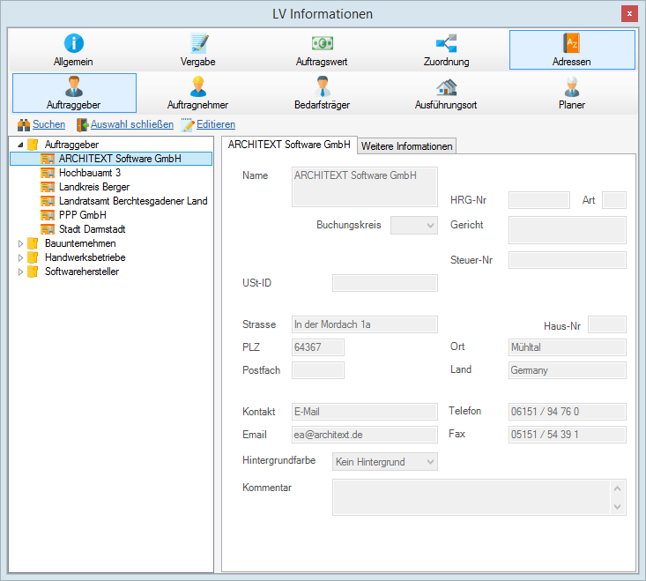
Task: Select Landkreis Berger tree entry
Action: click(x=94, y=187)
